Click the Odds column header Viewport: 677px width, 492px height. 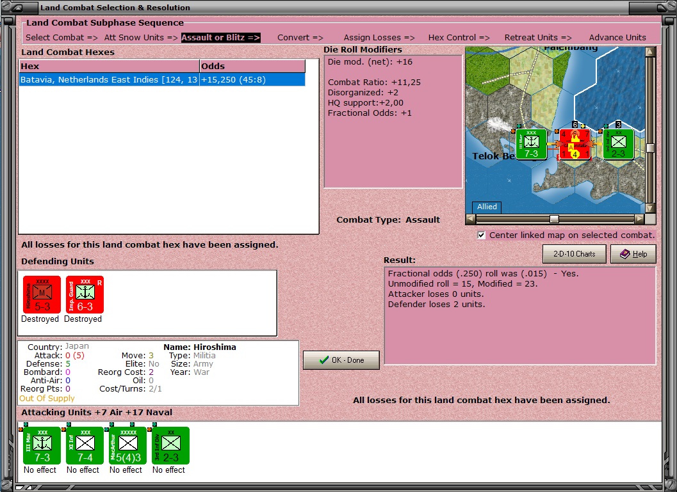(252, 66)
